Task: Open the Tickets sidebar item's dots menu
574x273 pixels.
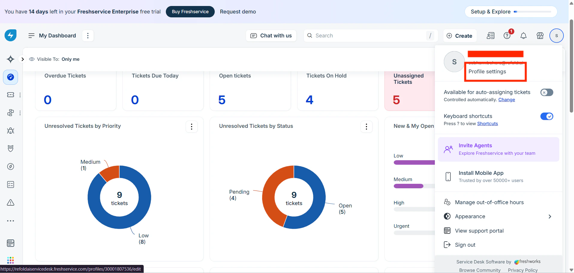Action: click(20, 95)
